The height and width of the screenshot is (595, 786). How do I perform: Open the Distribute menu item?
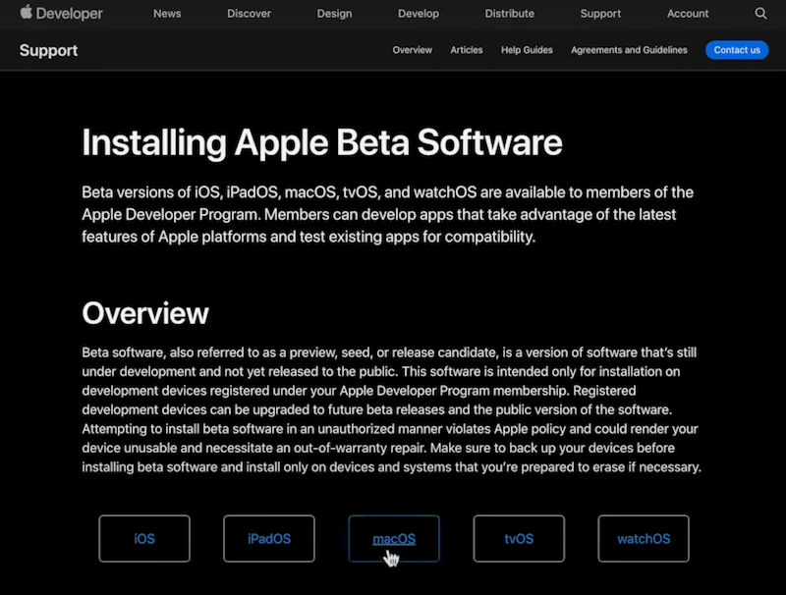[x=509, y=14]
